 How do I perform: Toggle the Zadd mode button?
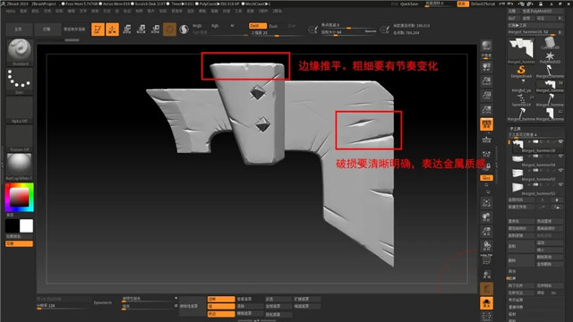point(257,26)
